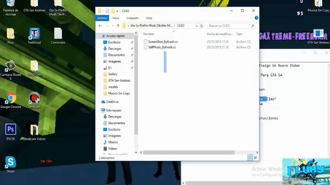Sort files by the Nombre column
Screen dimensions: 330x185
(x=148, y=34)
